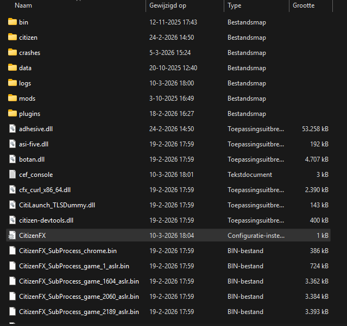Click the cfx_curl_x86_64.dll file icon
The height and width of the screenshot is (326, 347).
click(x=12, y=189)
